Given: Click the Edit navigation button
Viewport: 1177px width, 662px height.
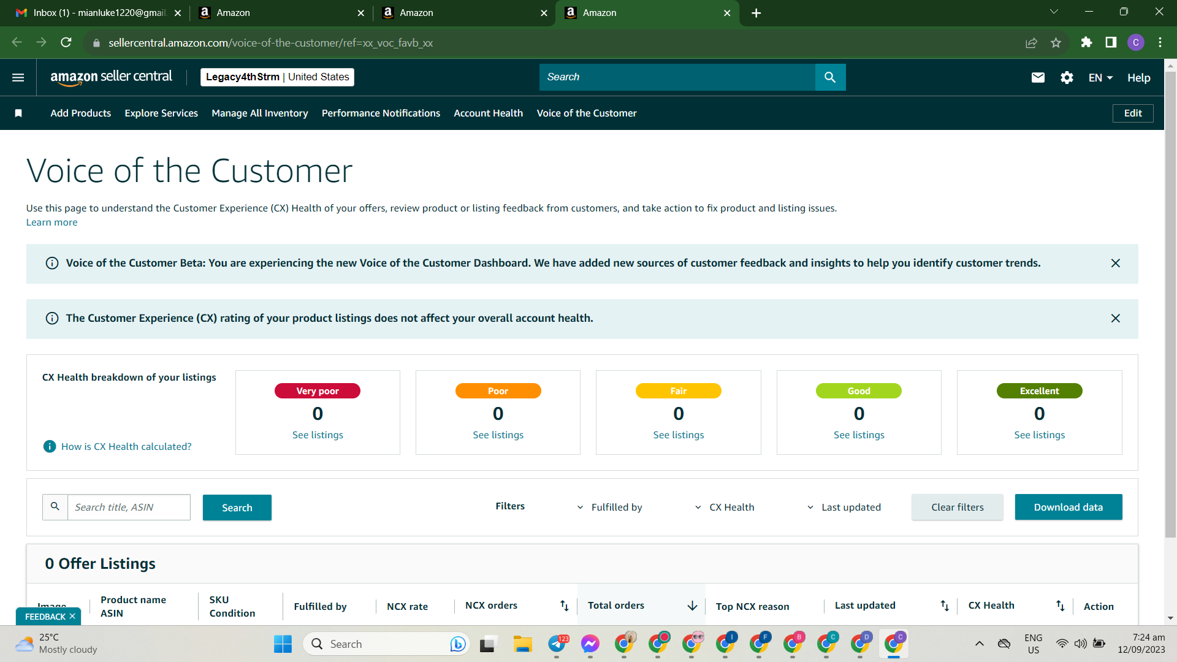Looking at the screenshot, I should 1133,113.
